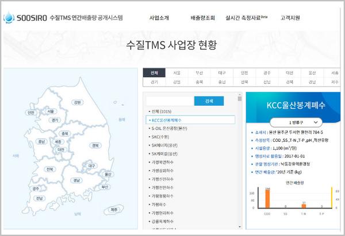The height and width of the screenshot is (236, 345).
Task: Click the SOOSIRO water drop logo
Action: [9, 18]
